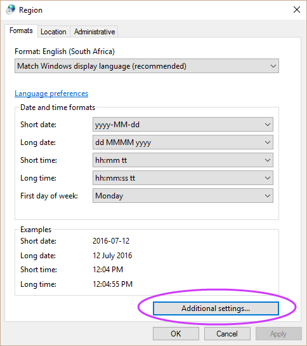Switch to the Location tab
307x346 pixels.
click(x=53, y=32)
